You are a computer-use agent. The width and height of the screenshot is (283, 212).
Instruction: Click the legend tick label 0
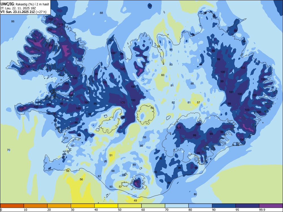tap(1, 210)
